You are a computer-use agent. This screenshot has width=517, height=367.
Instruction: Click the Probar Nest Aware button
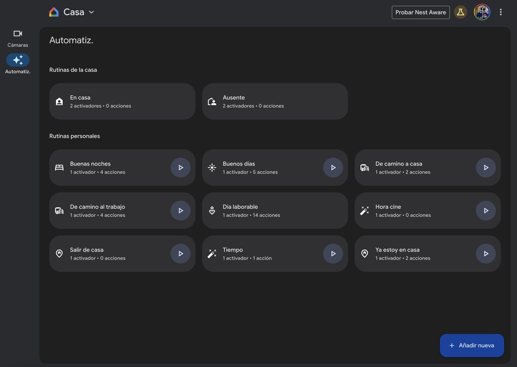click(421, 12)
